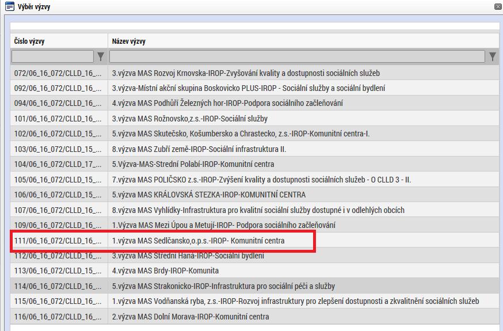
Task: Select 1.výzva MAS Vodňanská ryba row
Action: tap(295, 301)
